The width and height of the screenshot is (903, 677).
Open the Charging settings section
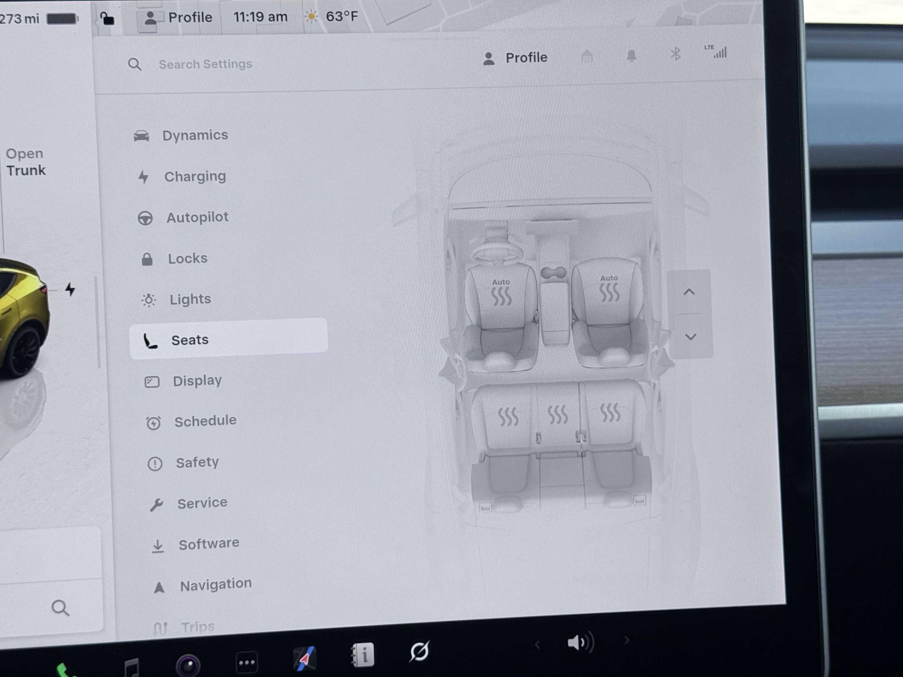pos(195,176)
